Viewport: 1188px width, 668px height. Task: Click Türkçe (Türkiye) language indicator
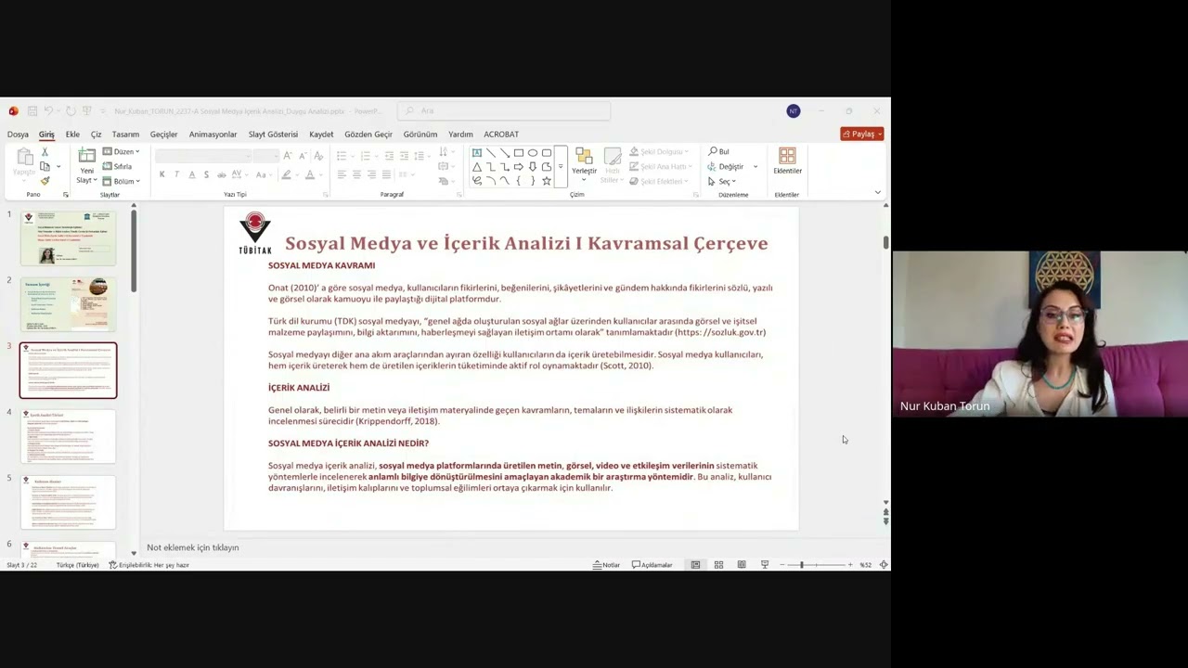click(x=77, y=565)
